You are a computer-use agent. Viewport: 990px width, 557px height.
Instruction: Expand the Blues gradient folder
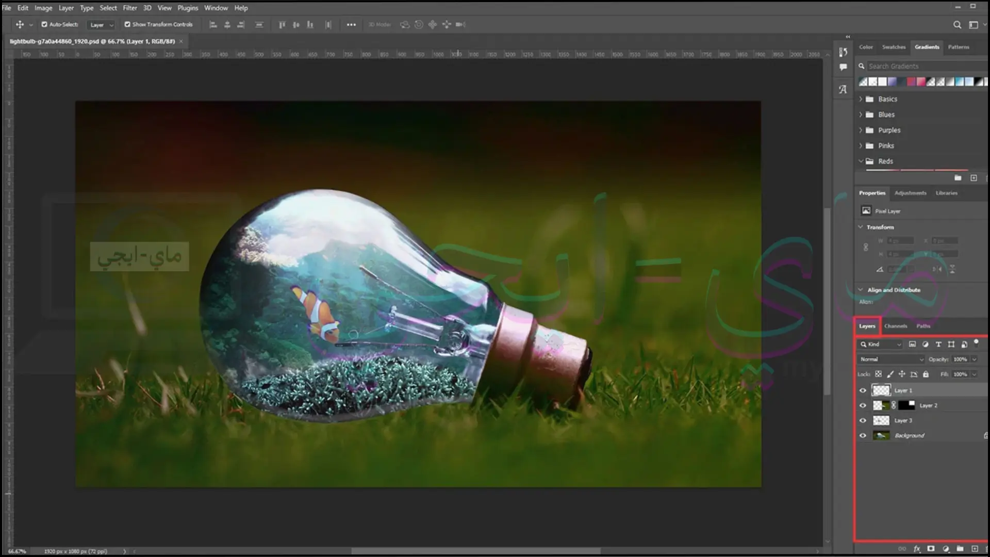[861, 114]
